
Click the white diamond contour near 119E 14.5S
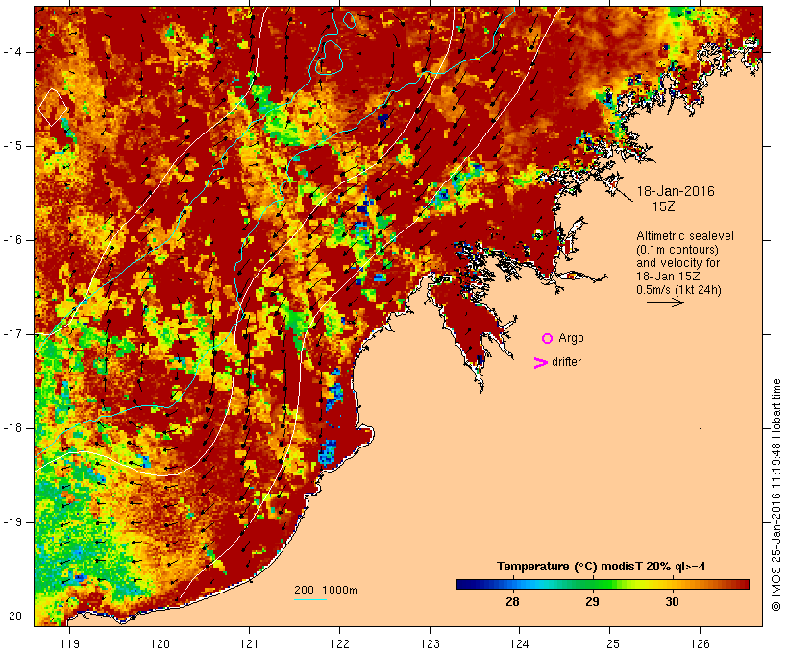[x=53, y=107]
